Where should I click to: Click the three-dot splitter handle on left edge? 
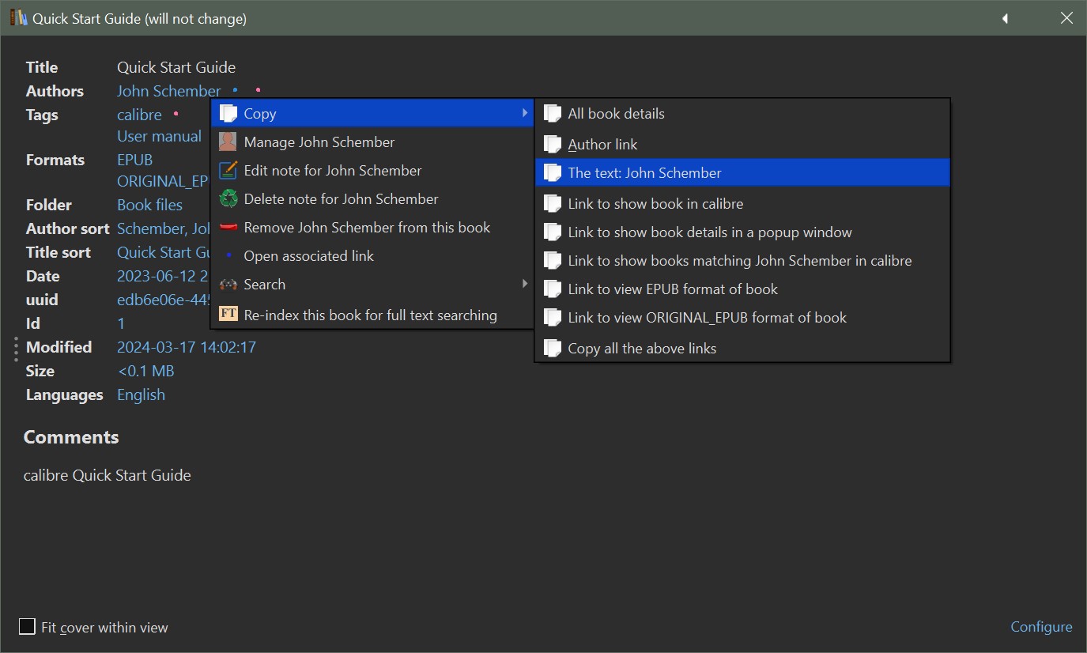16,349
